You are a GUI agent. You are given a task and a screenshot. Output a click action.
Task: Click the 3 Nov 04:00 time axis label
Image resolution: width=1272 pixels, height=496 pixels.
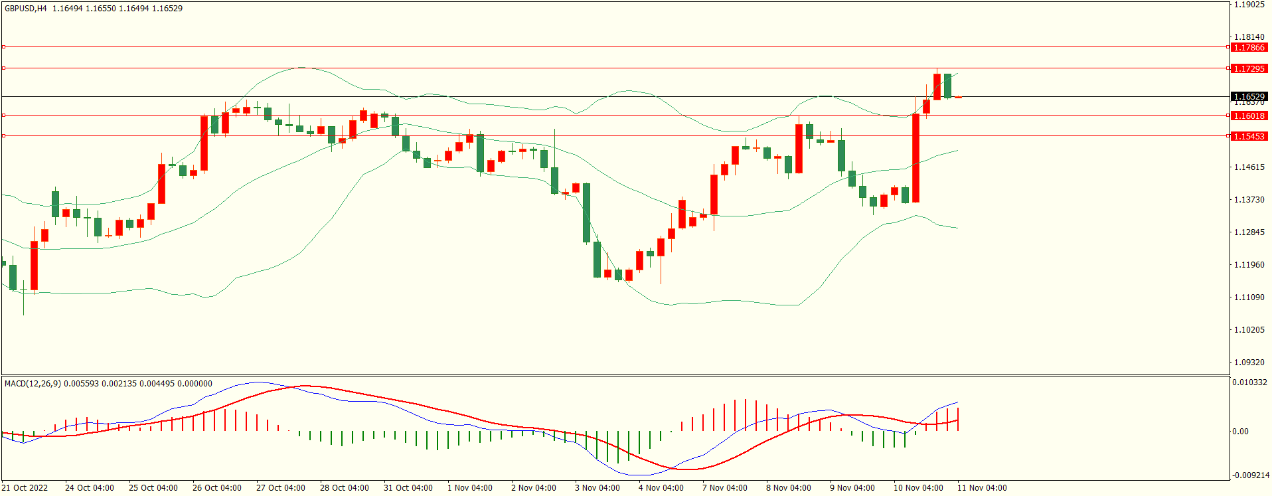coord(597,488)
